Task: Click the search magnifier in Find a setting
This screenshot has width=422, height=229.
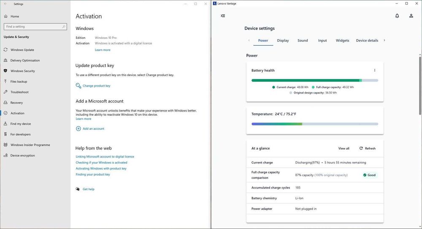Action: pyautogui.click(x=64, y=27)
